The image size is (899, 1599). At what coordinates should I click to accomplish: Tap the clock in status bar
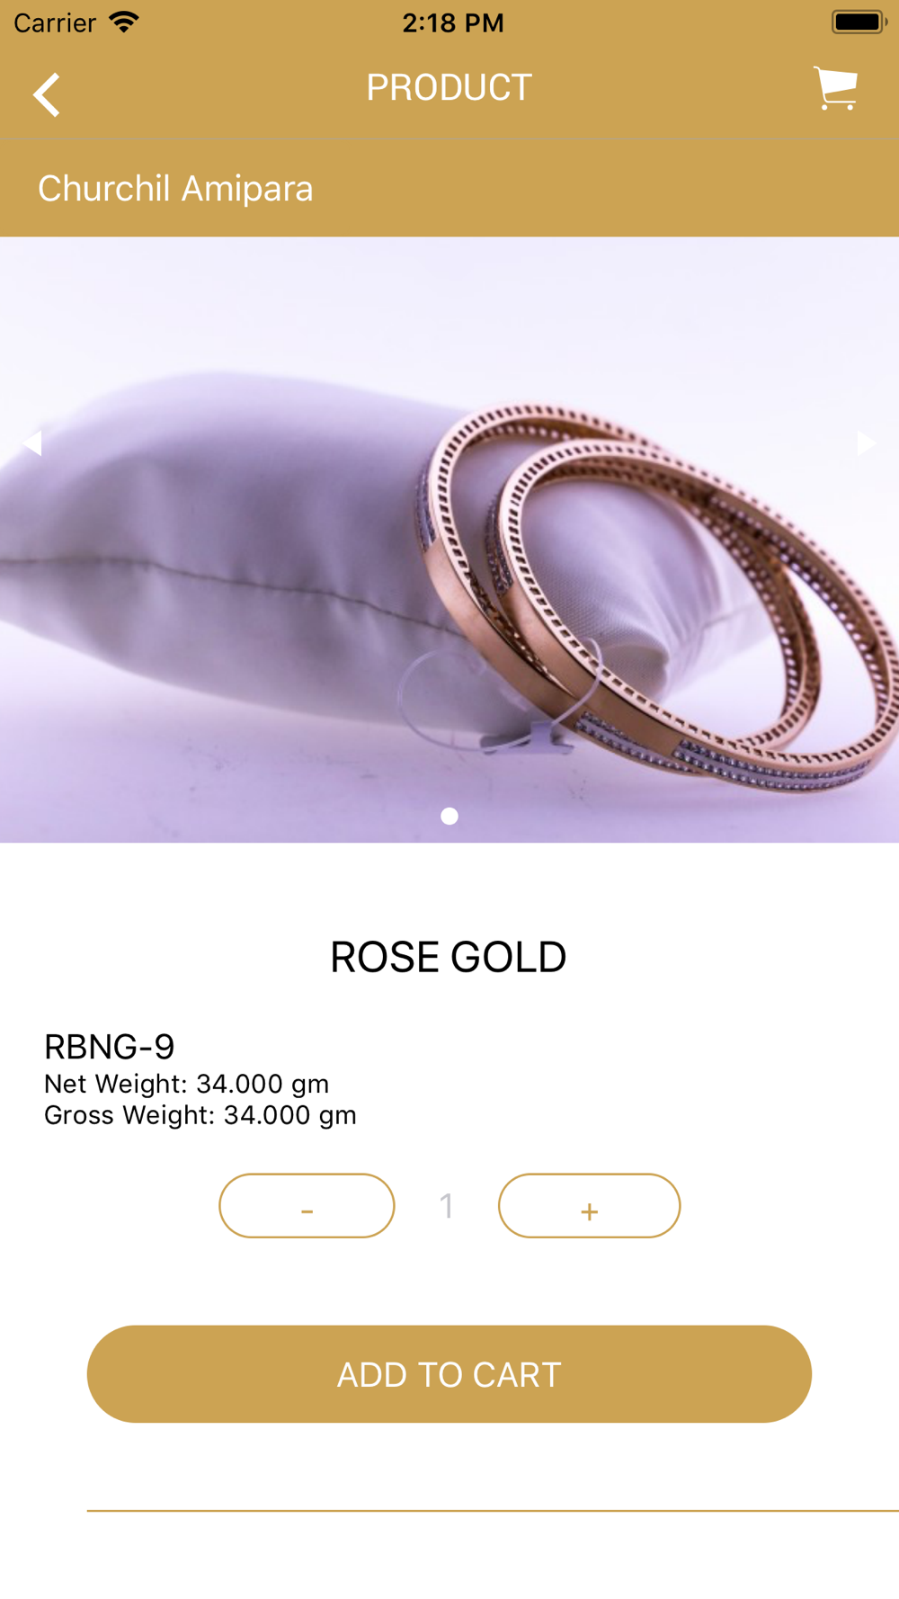[x=453, y=22]
